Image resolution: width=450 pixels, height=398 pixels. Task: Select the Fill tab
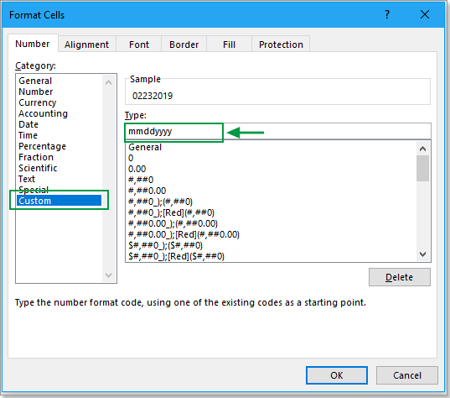pos(229,45)
